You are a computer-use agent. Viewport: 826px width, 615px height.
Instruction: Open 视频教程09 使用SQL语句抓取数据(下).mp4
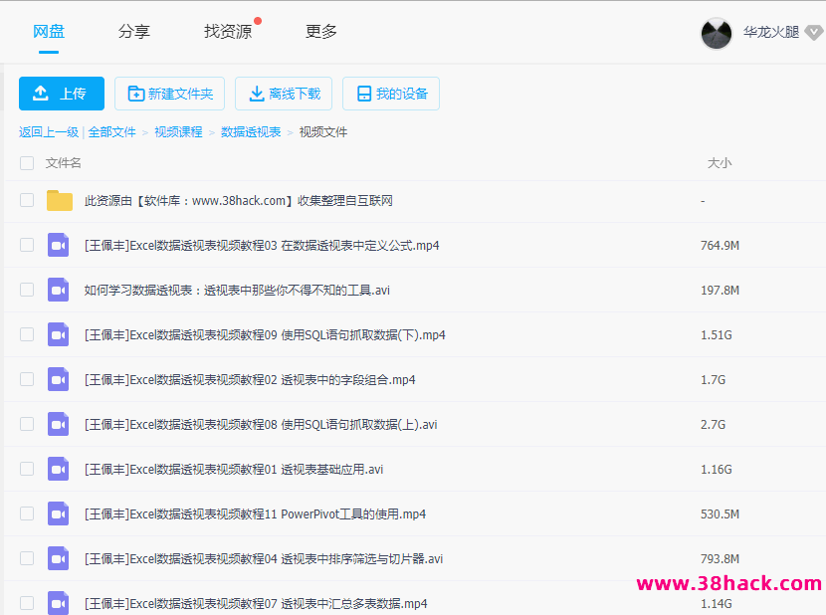(x=265, y=335)
